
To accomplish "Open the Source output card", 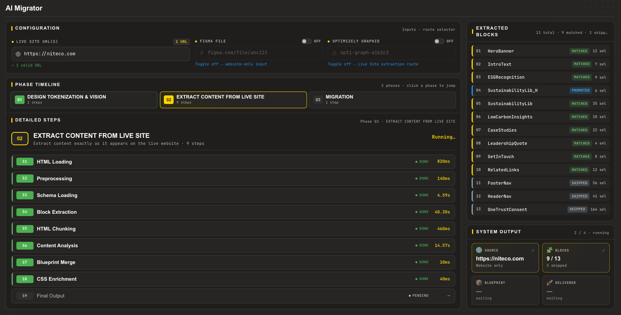I will [505, 258].
